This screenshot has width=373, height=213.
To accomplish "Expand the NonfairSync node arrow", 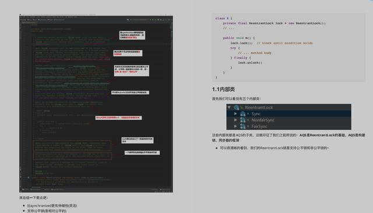I will [x=235, y=120].
